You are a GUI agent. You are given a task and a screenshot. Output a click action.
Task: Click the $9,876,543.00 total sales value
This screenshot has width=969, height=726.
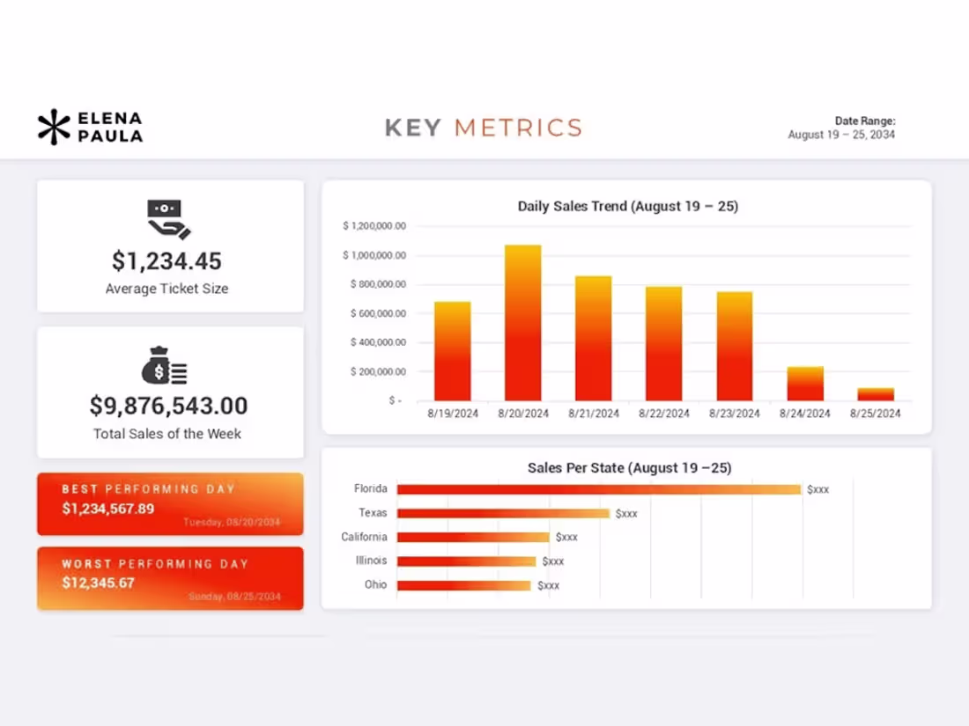point(168,406)
